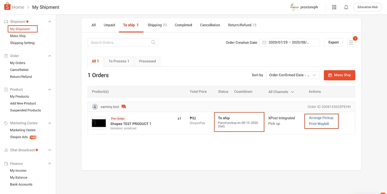Image resolution: width=387 pixels, height=194 pixels.
Task: Open export history via the list icon
Action: (x=351, y=42)
